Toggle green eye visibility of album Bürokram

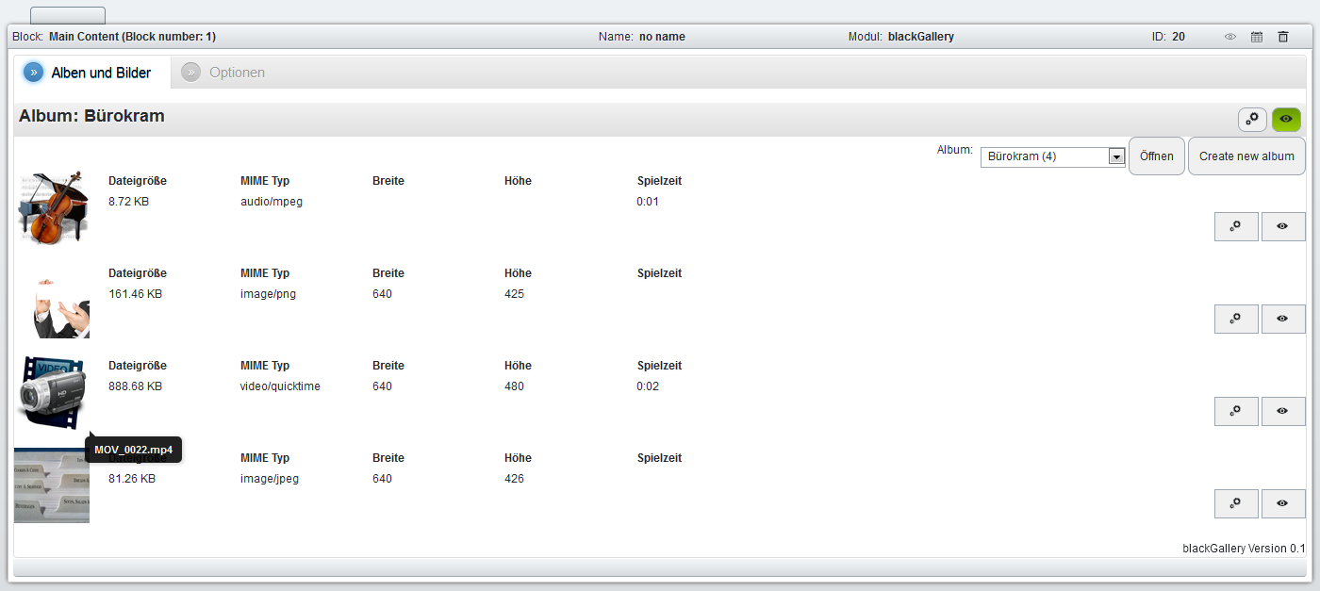(1286, 119)
